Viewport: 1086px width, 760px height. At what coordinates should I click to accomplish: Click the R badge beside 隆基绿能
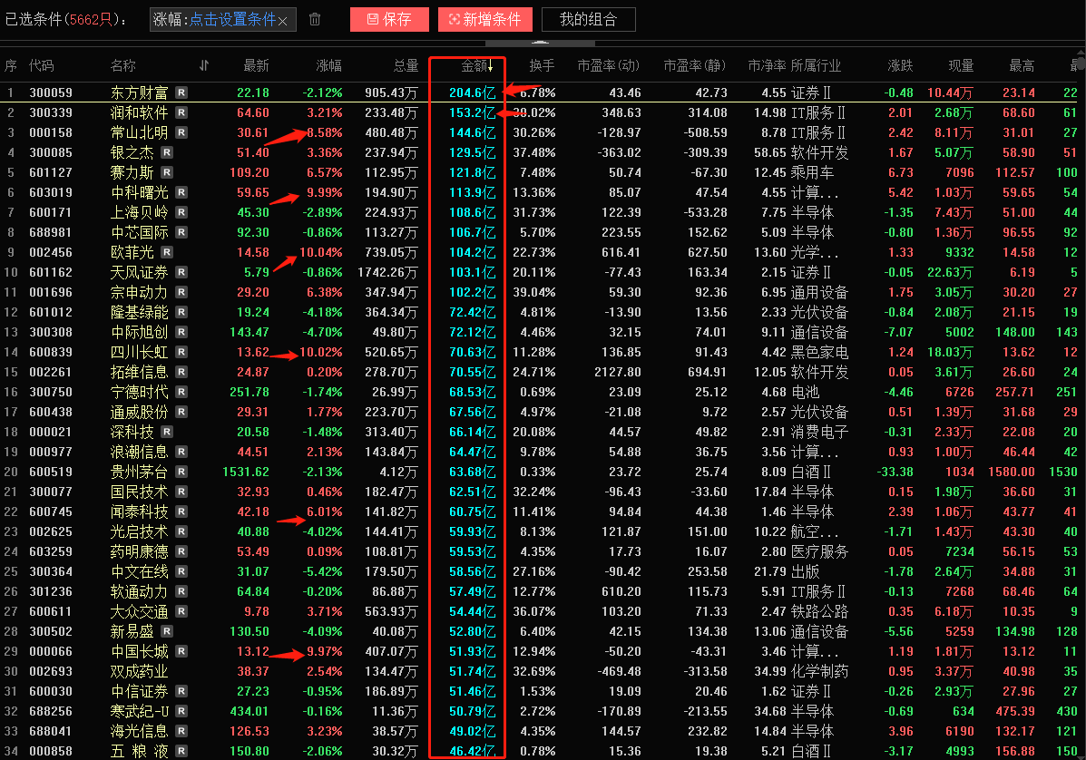coord(181,312)
